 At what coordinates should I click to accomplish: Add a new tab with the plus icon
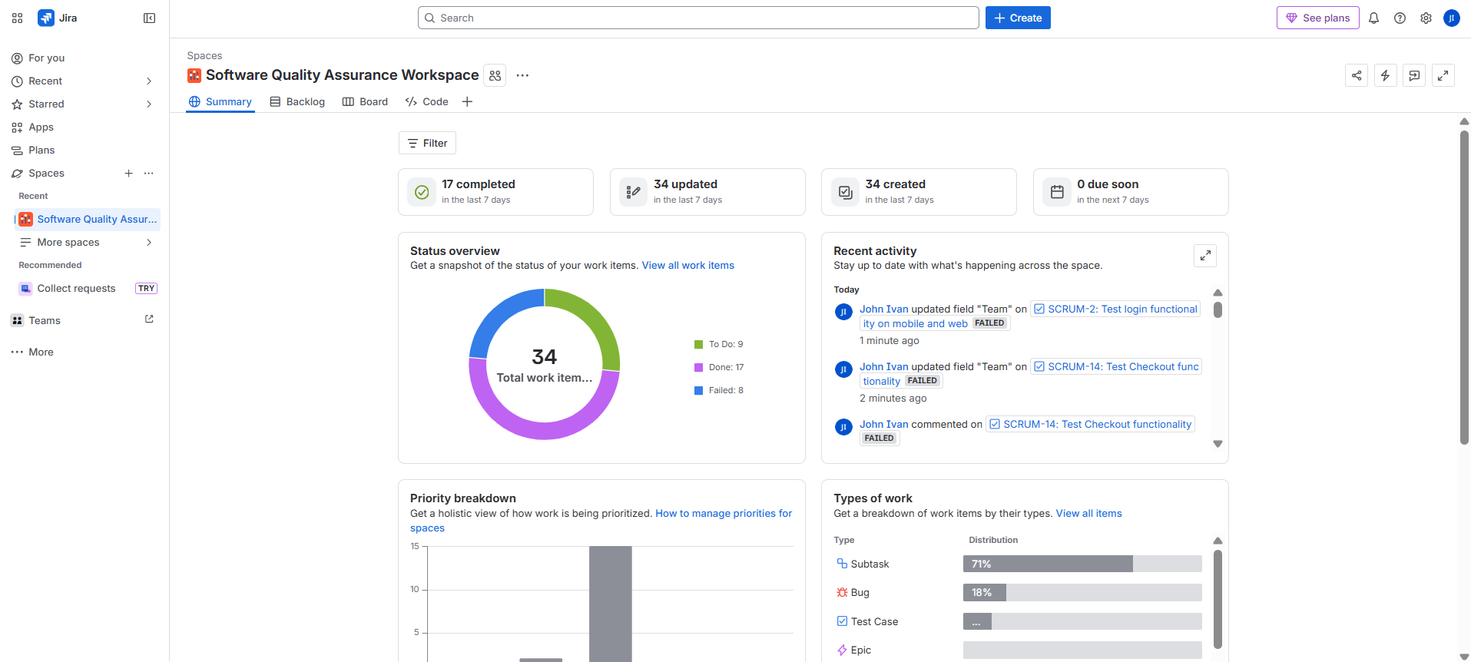coord(467,101)
